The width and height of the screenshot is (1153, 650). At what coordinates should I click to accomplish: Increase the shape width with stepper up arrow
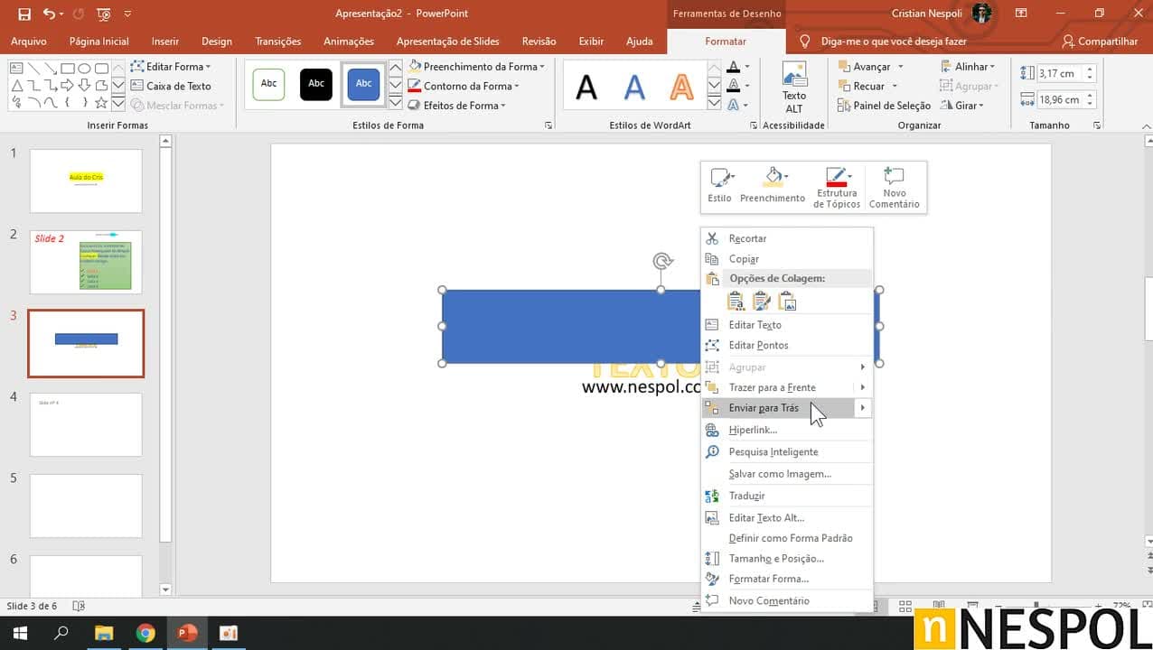coord(1091,96)
